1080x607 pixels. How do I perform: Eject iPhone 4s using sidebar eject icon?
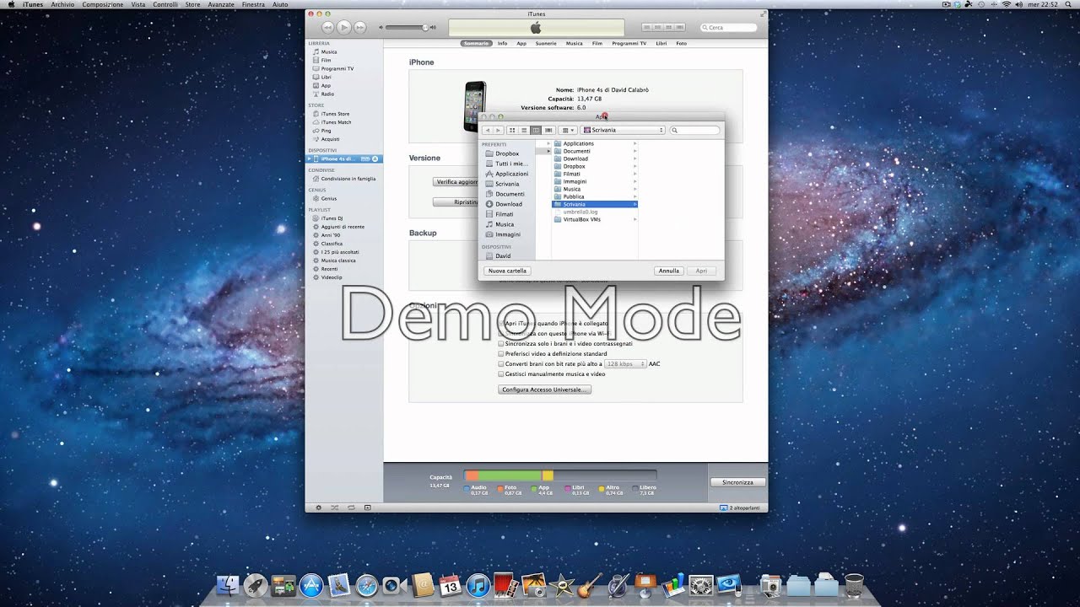[x=375, y=158]
